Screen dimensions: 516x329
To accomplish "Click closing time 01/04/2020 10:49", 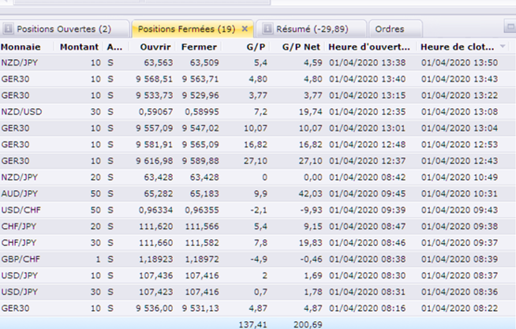I will click(459, 178).
